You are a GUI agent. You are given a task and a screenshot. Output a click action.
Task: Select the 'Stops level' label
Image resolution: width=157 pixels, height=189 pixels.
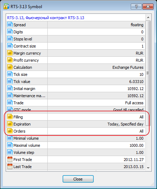(x=23, y=39)
